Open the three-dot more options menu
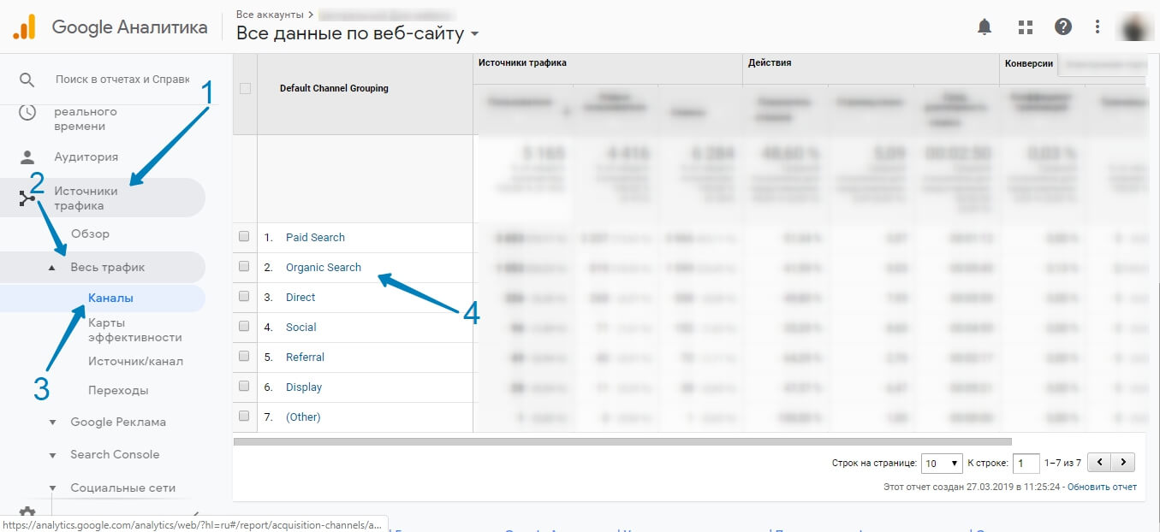 click(1097, 27)
